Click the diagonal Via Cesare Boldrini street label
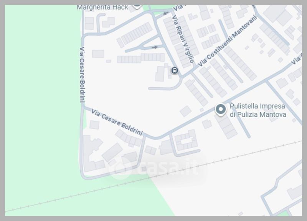Viewport: 307px width, 221px height. point(117,122)
